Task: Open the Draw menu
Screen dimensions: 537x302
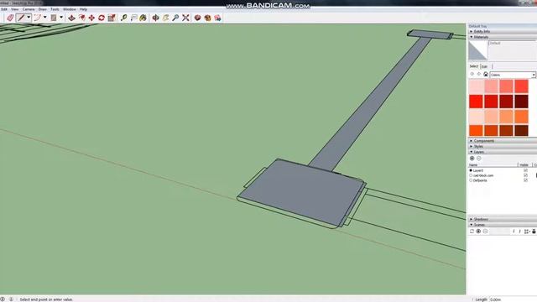Action: click(43, 9)
